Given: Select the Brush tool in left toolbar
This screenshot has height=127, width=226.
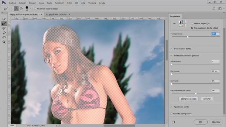Looking at the screenshot, I should [x=4, y=28].
